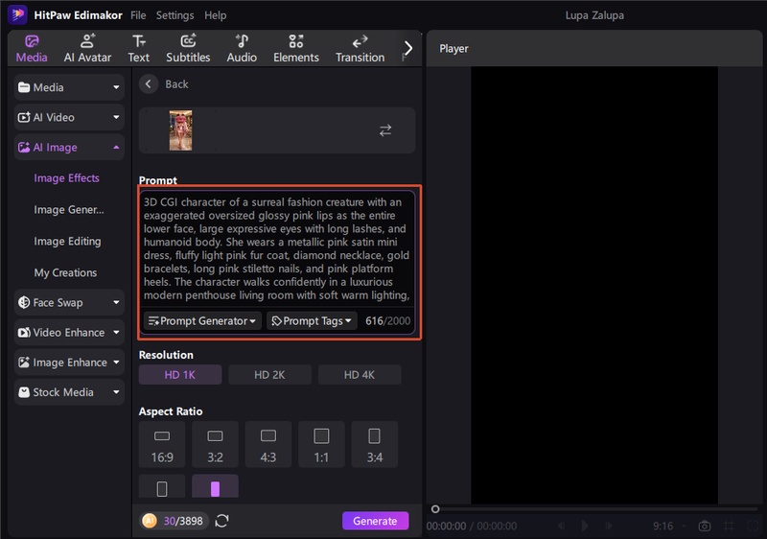Choose the 3:2 aspect ratio

(x=215, y=445)
